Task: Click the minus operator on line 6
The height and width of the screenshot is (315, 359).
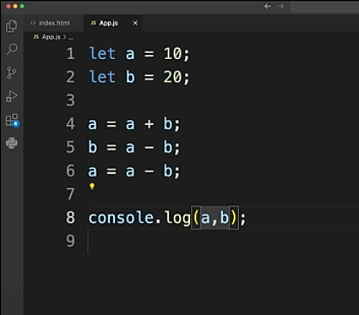Action: click(x=149, y=171)
